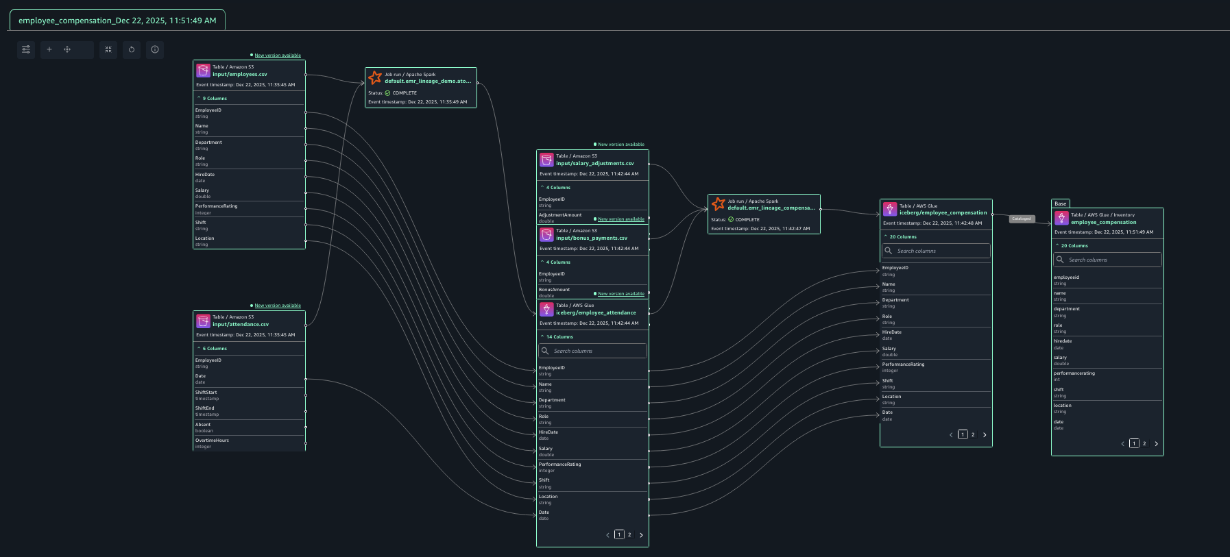Select page 1 in iceberg/employee_attendance pagination

point(619,535)
